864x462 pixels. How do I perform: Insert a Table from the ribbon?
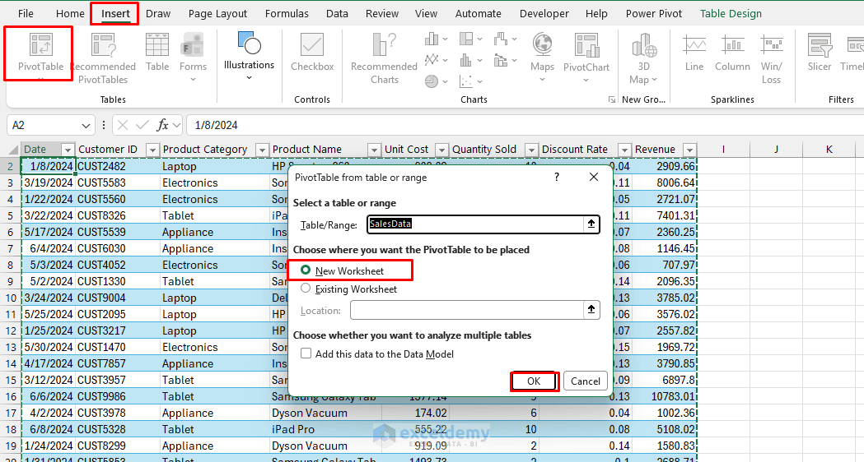pos(157,53)
